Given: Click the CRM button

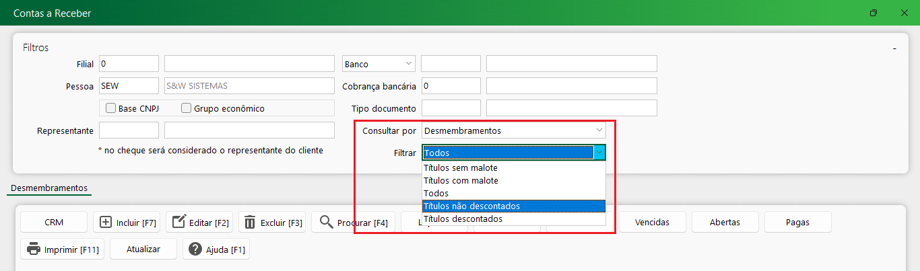Looking at the screenshot, I should click(x=54, y=222).
